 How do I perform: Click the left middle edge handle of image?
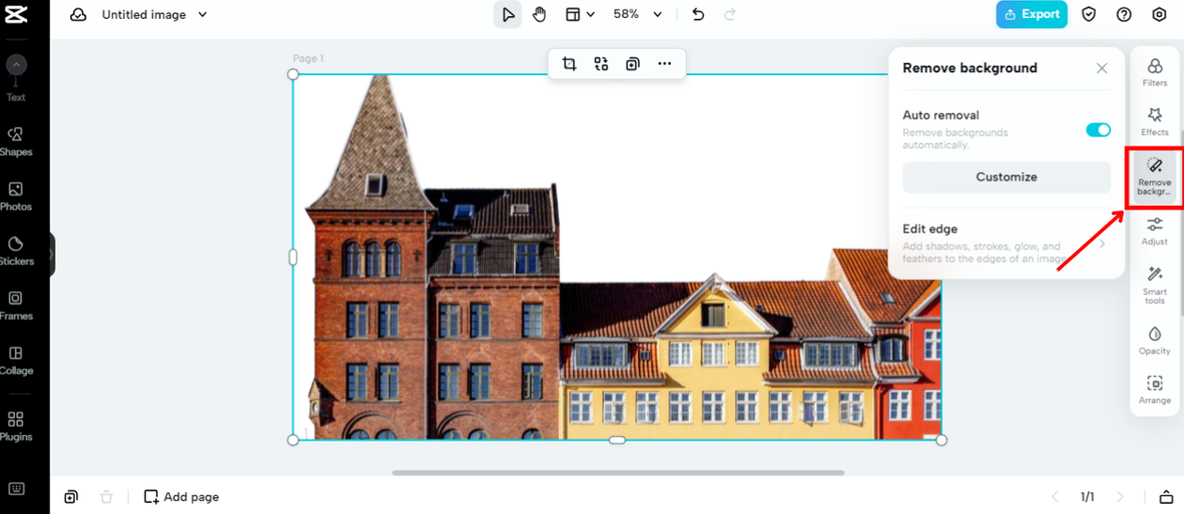click(x=293, y=257)
